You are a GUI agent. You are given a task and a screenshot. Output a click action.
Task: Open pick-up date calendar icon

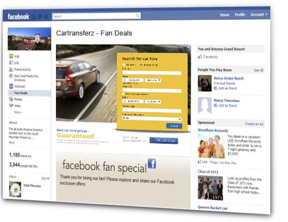pos(125,80)
